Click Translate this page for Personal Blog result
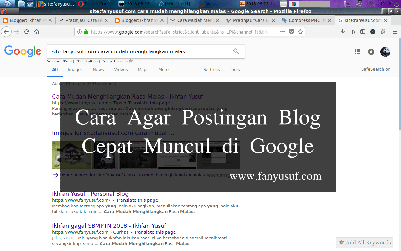 137,200
